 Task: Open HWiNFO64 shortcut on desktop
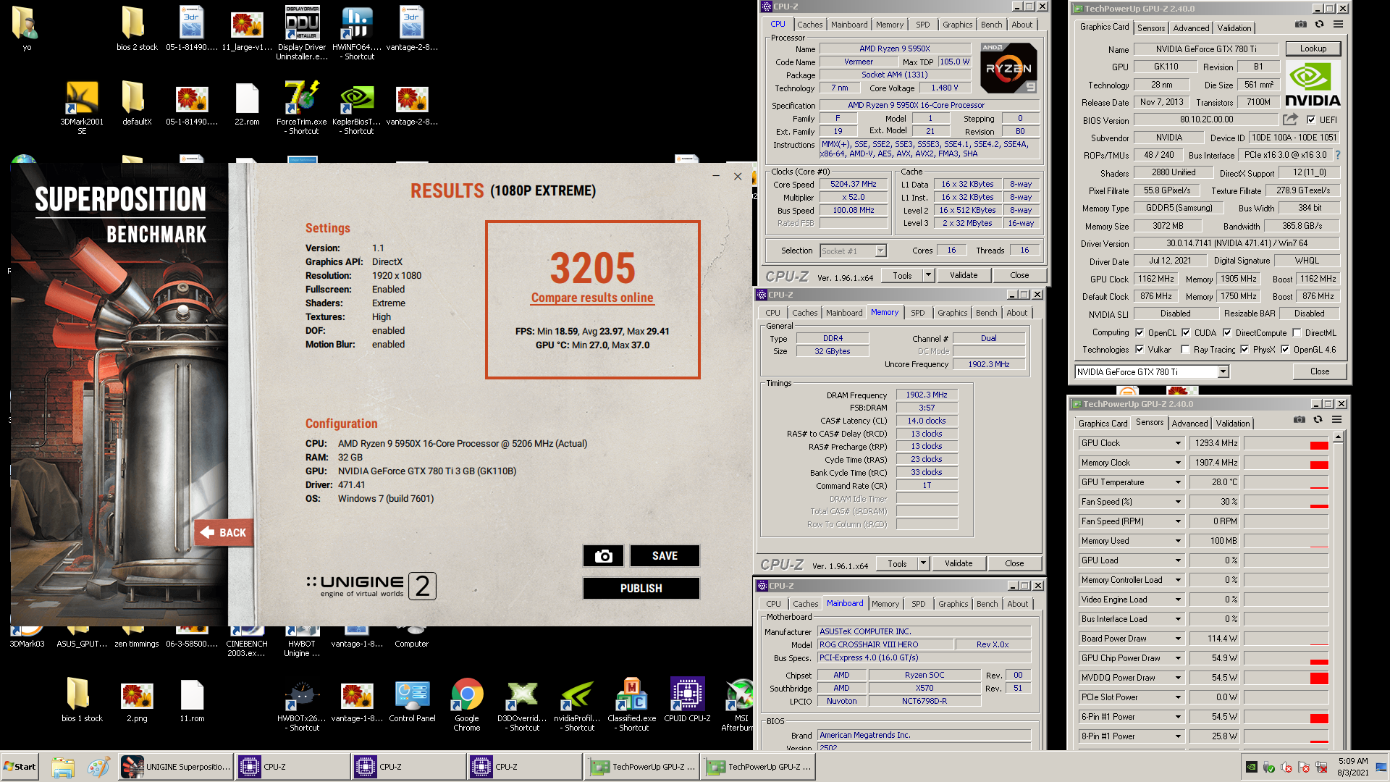(x=357, y=33)
